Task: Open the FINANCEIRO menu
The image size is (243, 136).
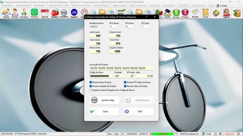Action: (x=155, y=6)
